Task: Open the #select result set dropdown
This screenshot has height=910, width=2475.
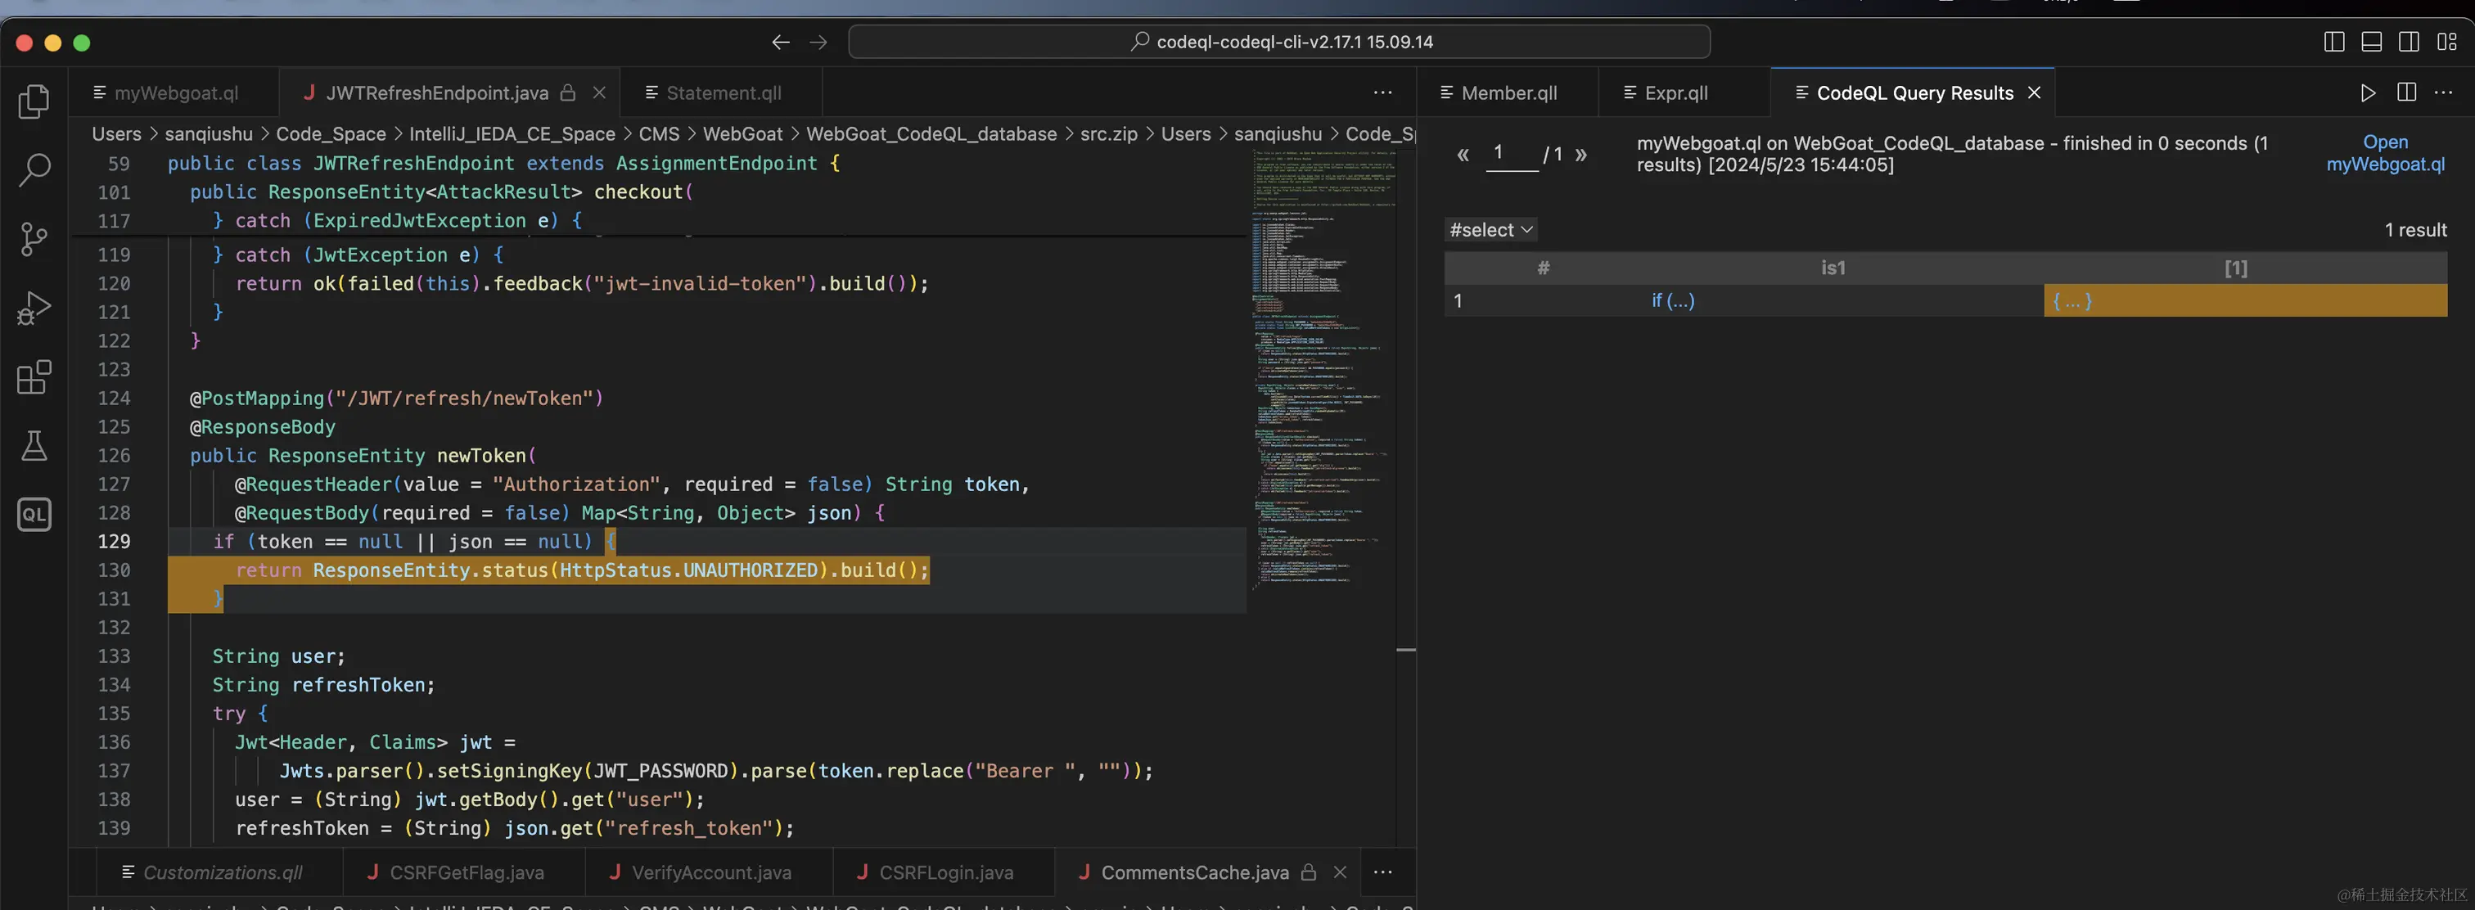Action: pos(1491,230)
